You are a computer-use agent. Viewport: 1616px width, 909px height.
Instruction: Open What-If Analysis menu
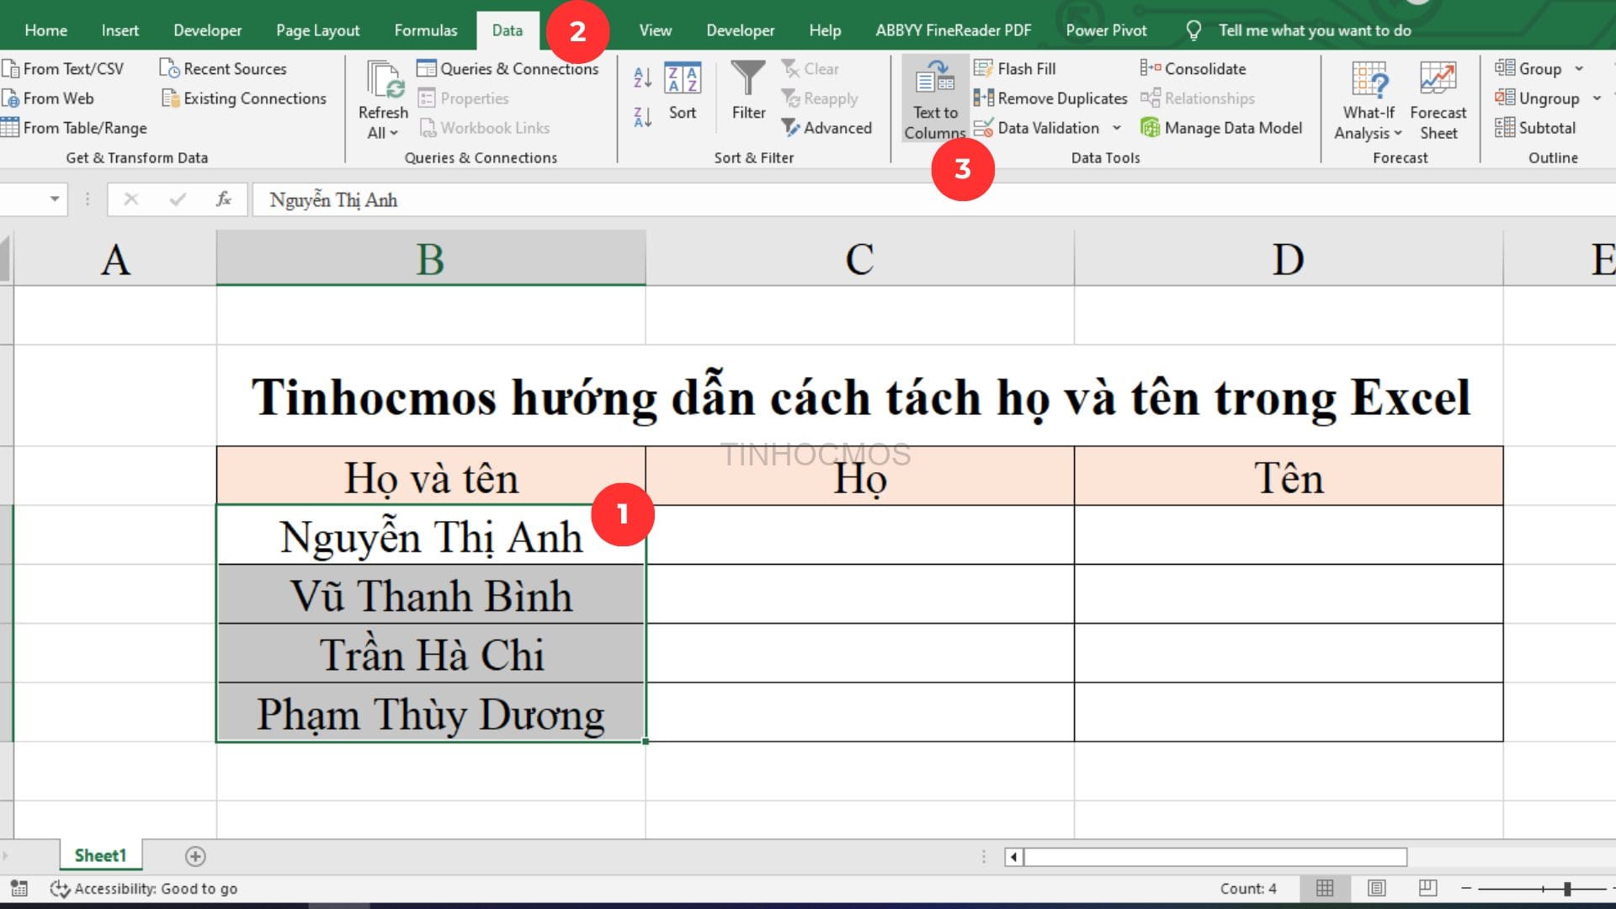[1369, 99]
